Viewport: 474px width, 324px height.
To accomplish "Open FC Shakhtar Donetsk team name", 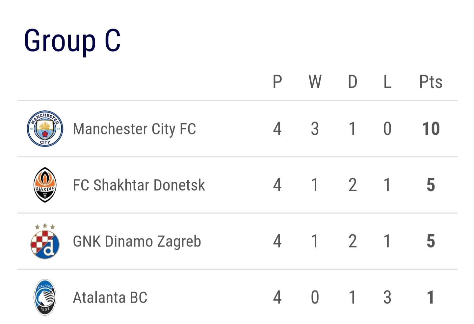I will coord(139,185).
